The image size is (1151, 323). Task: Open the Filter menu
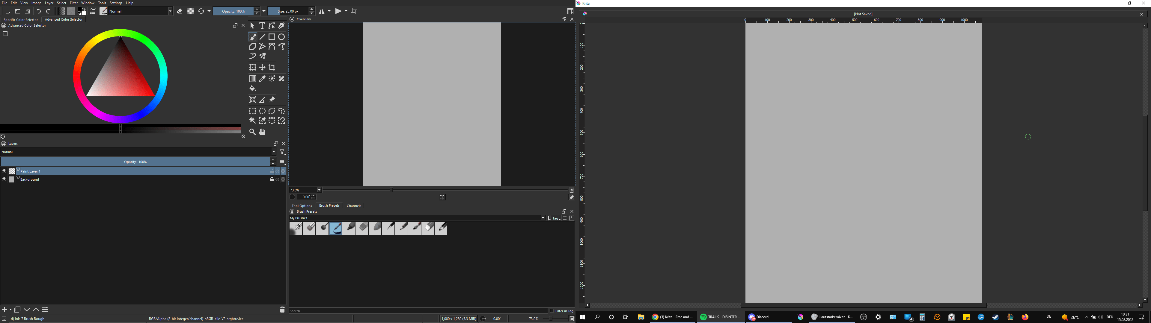coord(73,3)
